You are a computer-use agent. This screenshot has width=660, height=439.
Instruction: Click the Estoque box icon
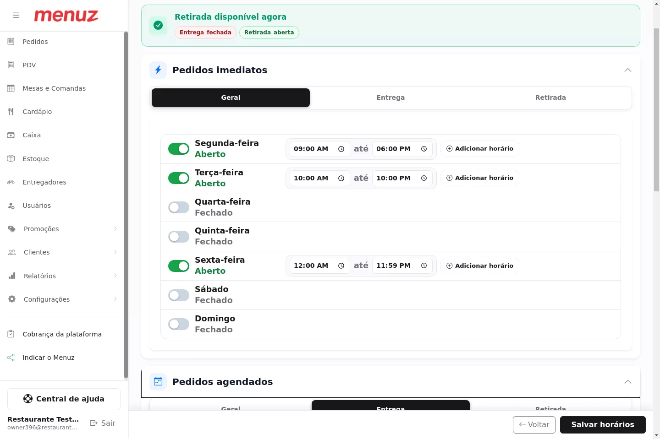[x=11, y=158]
